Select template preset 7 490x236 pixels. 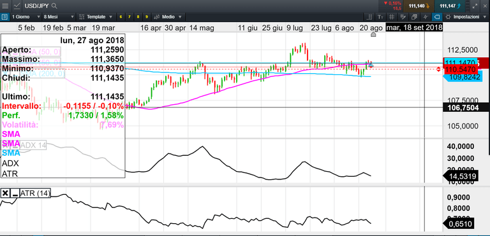click(x=130, y=17)
